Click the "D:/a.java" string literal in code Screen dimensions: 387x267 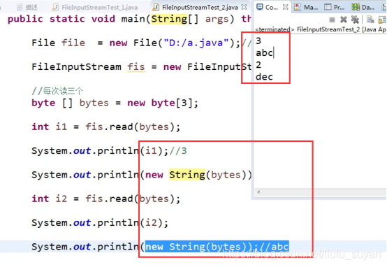point(196,43)
